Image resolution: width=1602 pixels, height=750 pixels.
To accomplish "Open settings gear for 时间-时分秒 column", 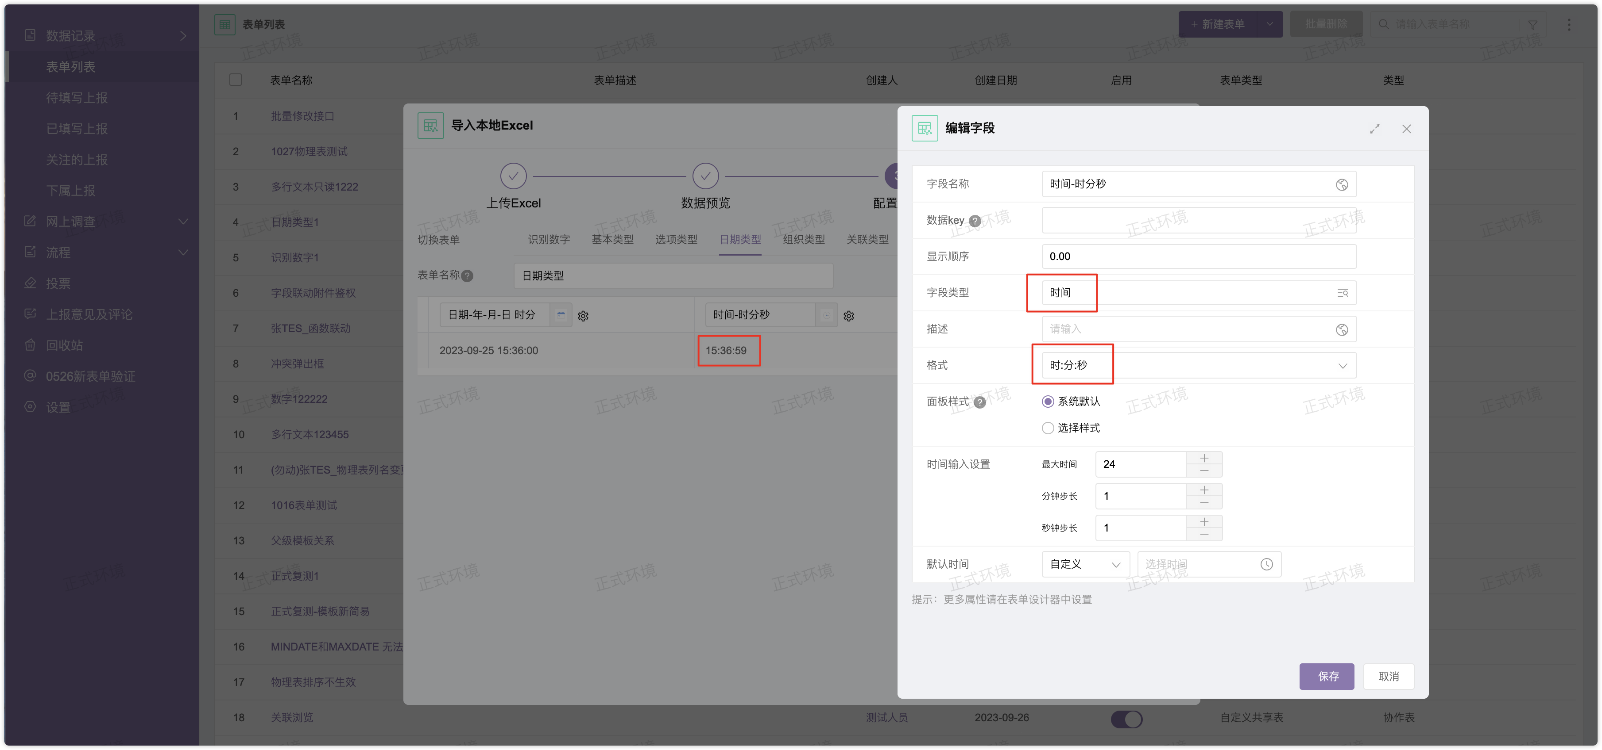I will click(x=848, y=316).
